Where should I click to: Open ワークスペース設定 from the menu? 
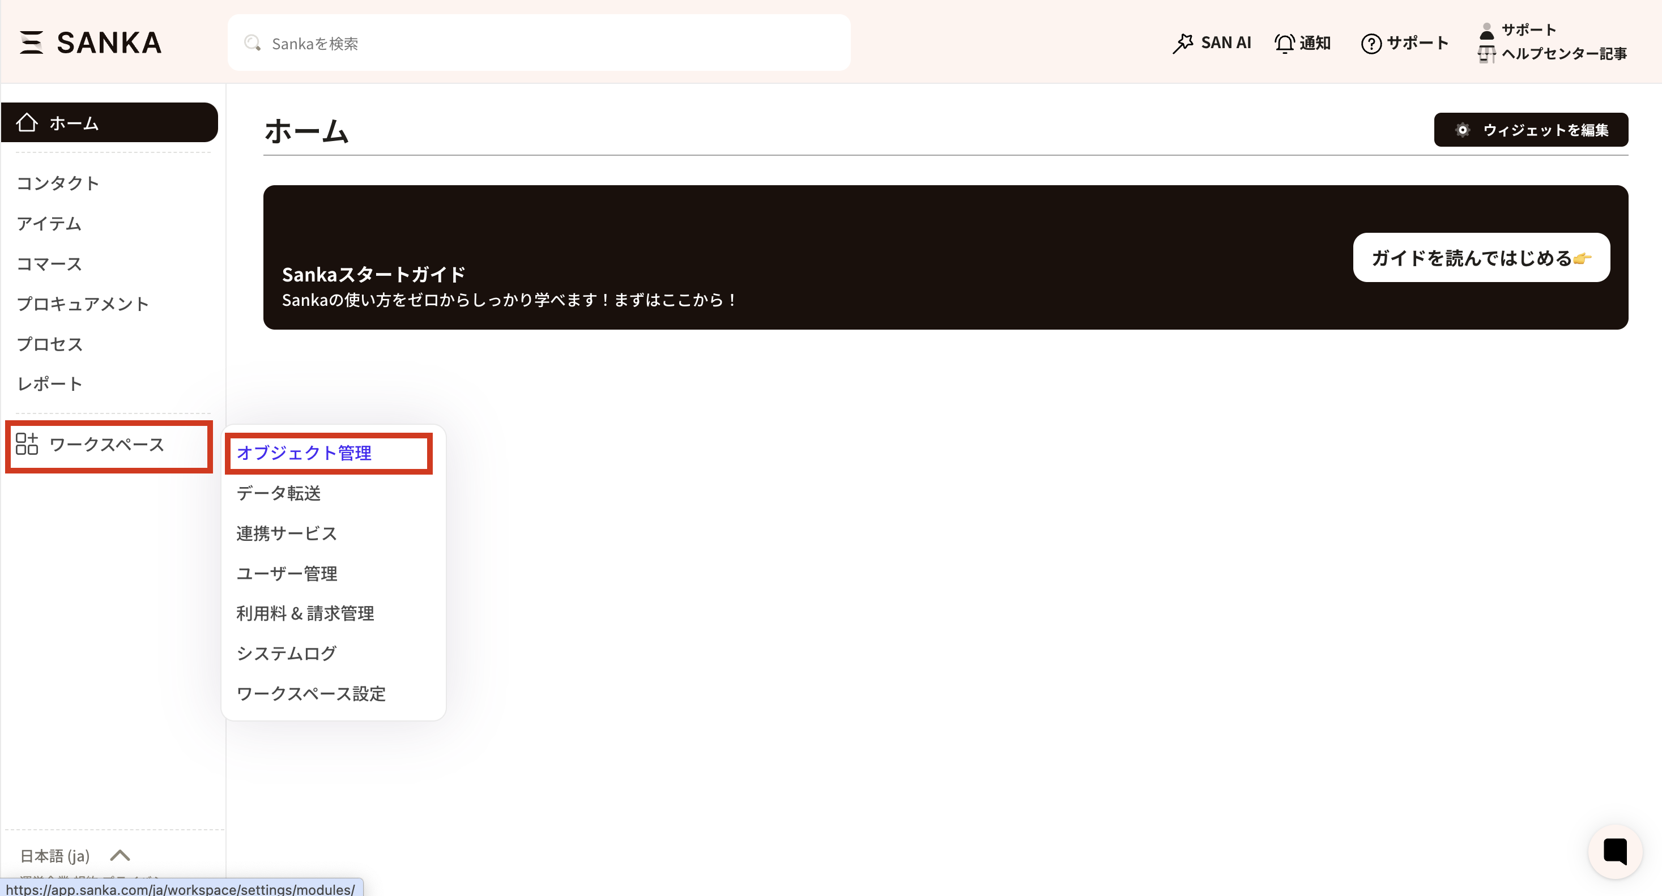[x=310, y=693]
